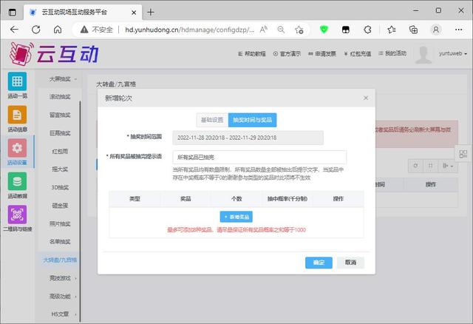Open the 我的活动 link
The height and width of the screenshot is (324, 473).
coord(392,53)
